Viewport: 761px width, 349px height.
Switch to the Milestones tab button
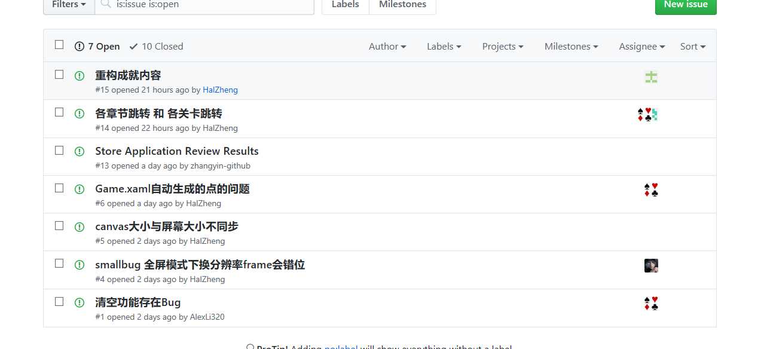tap(403, 5)
